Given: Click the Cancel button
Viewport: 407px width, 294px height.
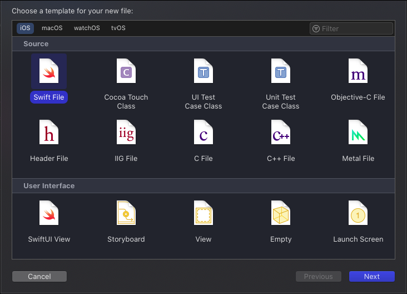Looking at the screenshot, I should click(x=39, y=276).
